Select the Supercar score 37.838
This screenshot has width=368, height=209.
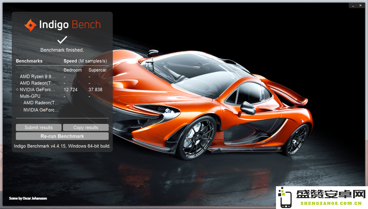(x=95, y=90)
